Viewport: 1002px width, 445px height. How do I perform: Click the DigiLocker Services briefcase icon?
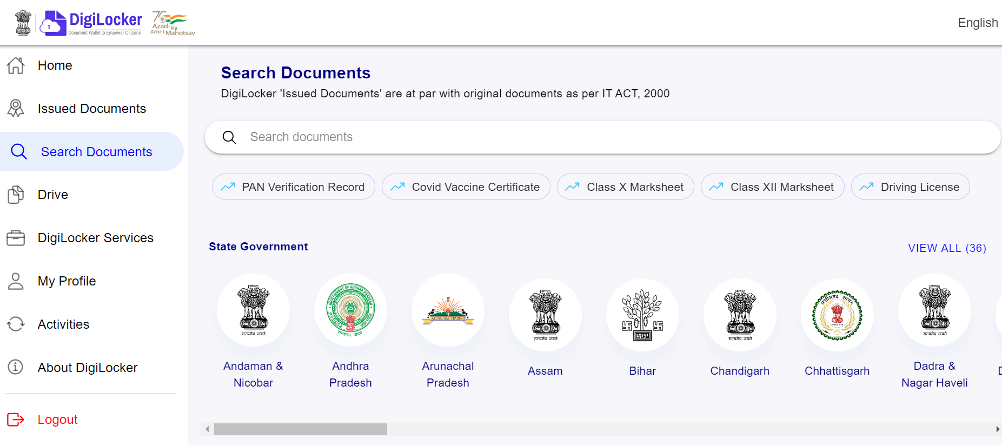pyautogui.click(x=16, y=238)
